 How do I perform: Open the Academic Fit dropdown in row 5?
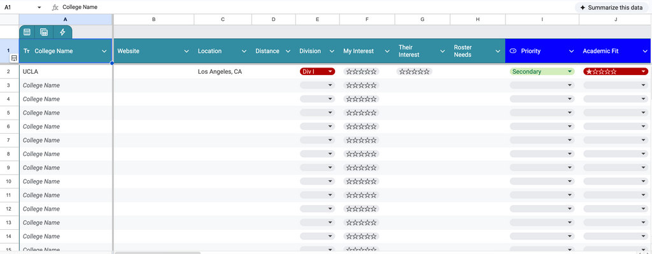616,113
